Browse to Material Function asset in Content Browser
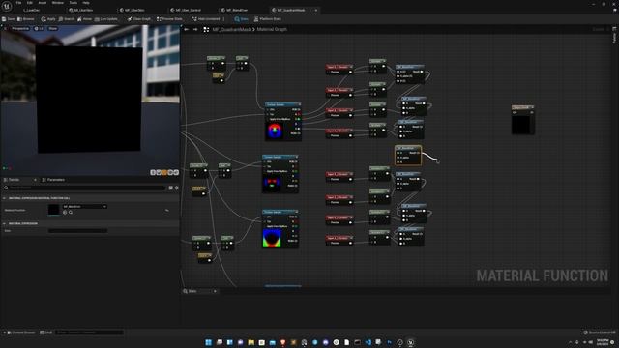Screen dimensions: 619x348 click(x=71, y=213)
